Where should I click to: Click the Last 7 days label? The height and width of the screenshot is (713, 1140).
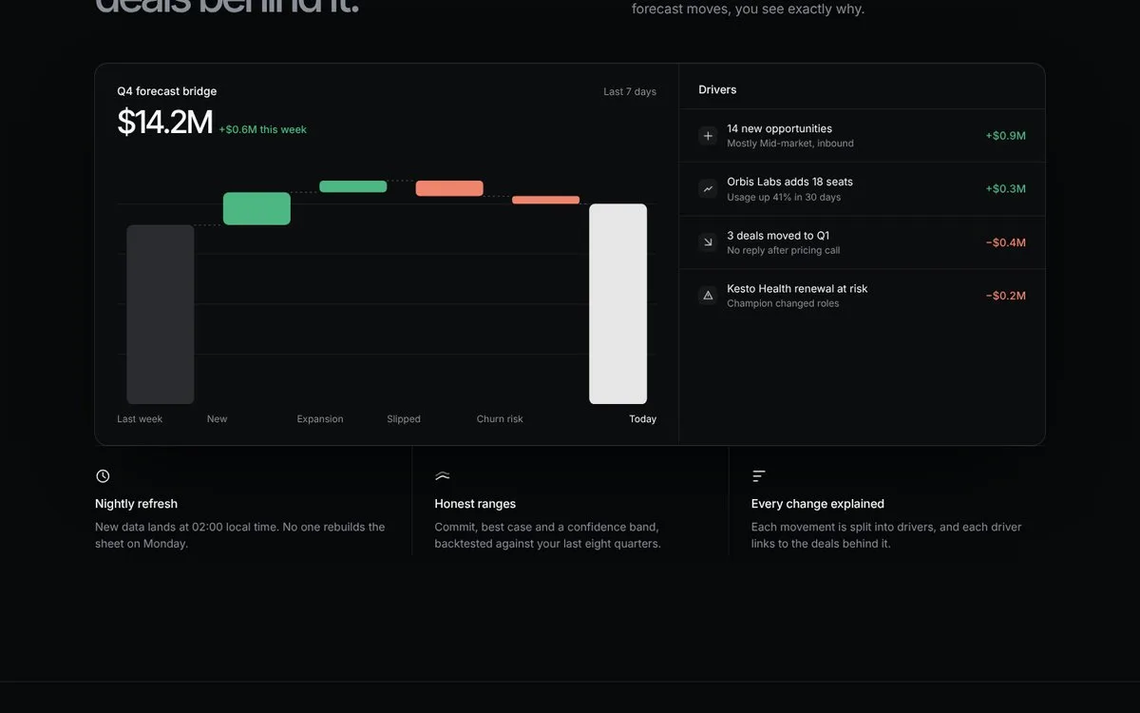tap(630, 92)
